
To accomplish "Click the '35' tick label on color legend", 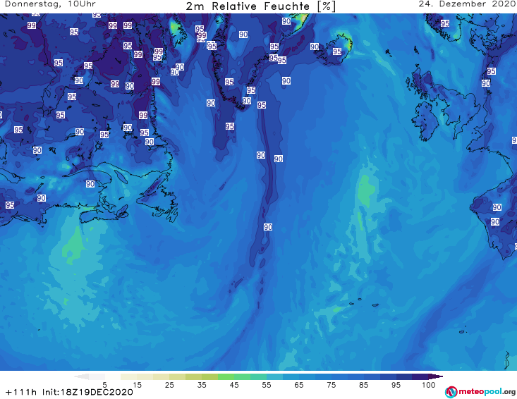I will pyautogui.click(x=202, y=385).
